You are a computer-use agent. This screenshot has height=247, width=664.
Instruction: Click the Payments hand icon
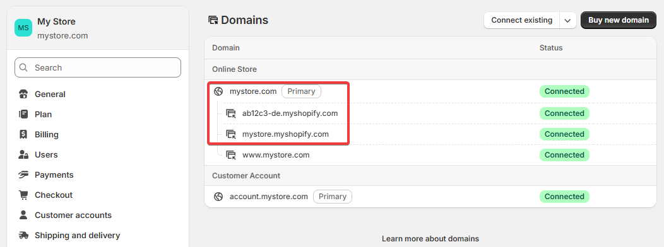click(x=23, y=175)
